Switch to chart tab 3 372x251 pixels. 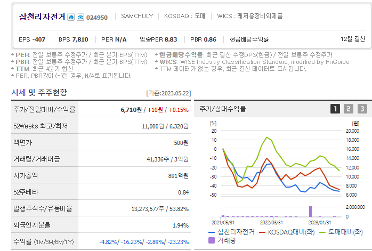point(362,109)
